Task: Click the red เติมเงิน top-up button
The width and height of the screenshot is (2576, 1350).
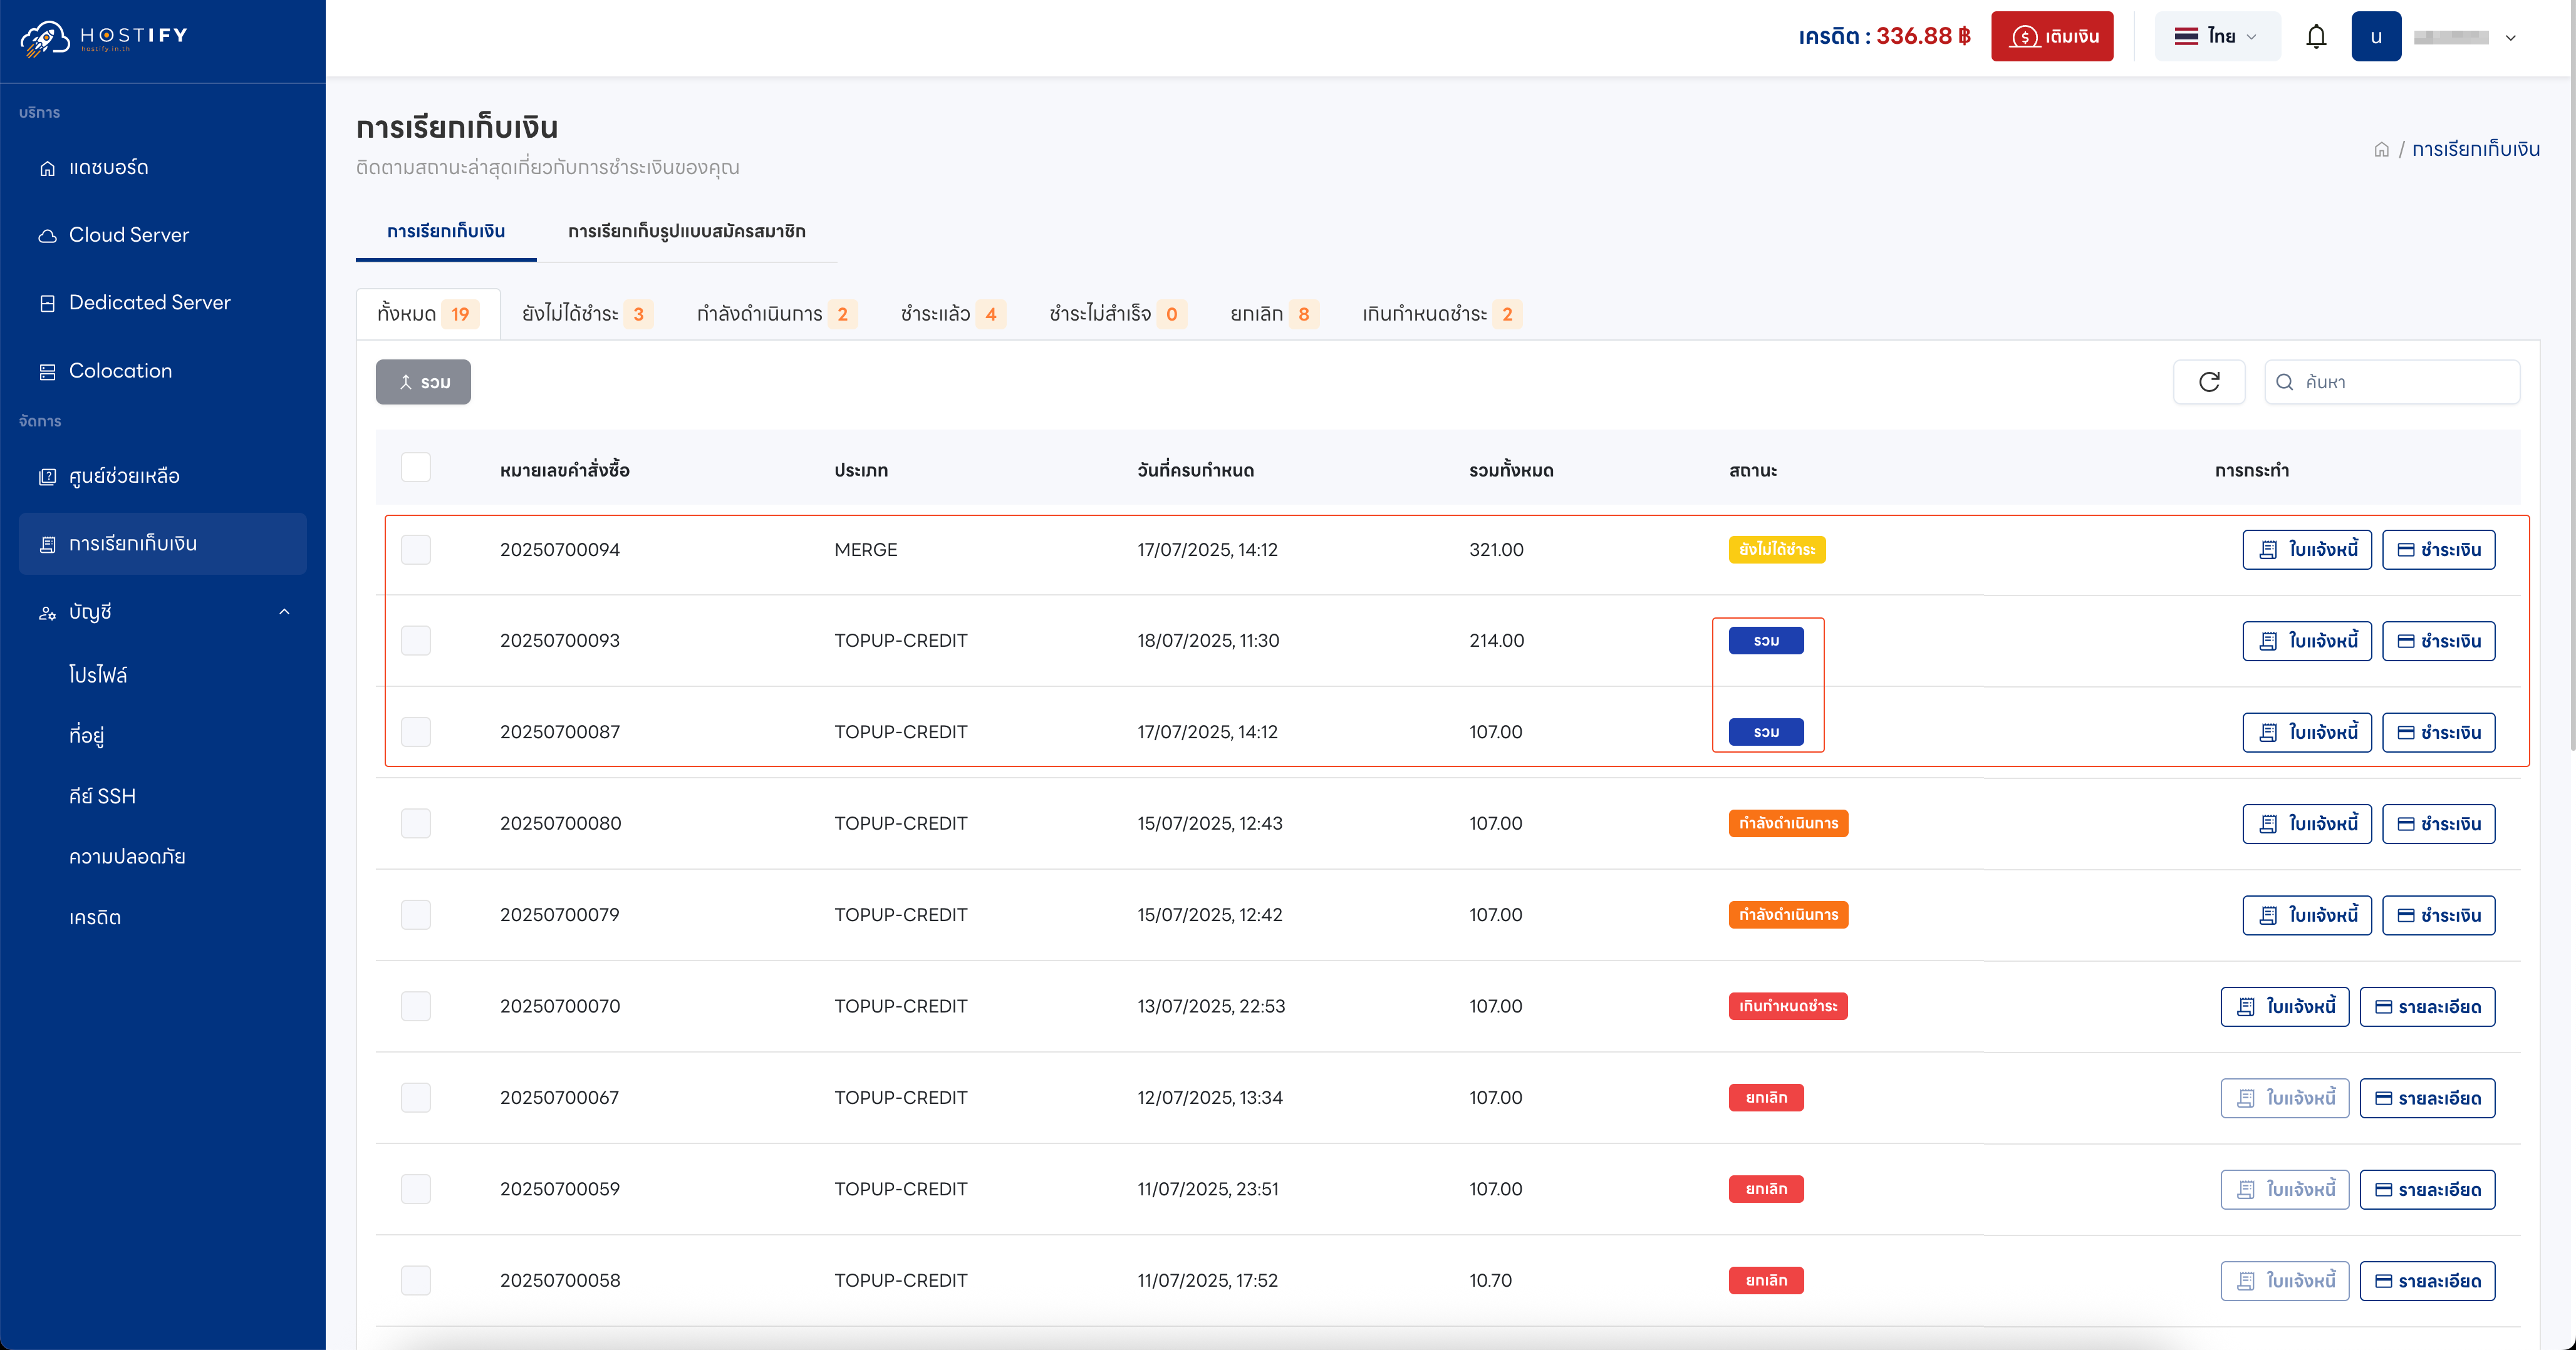Action: 2052,37
